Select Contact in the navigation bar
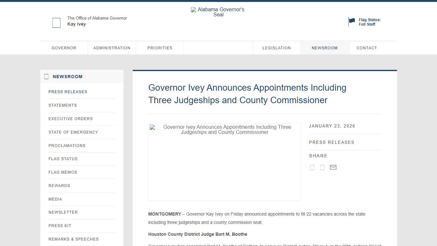 [367, 48]
